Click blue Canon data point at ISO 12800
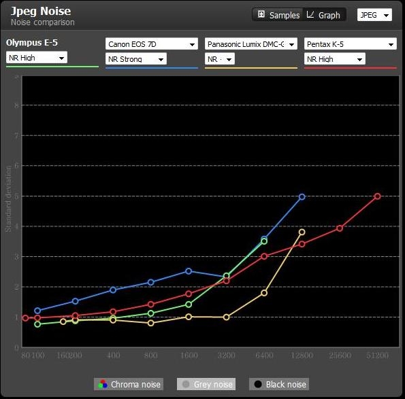Viewport: 405px width, 399px height. (302, 197)
